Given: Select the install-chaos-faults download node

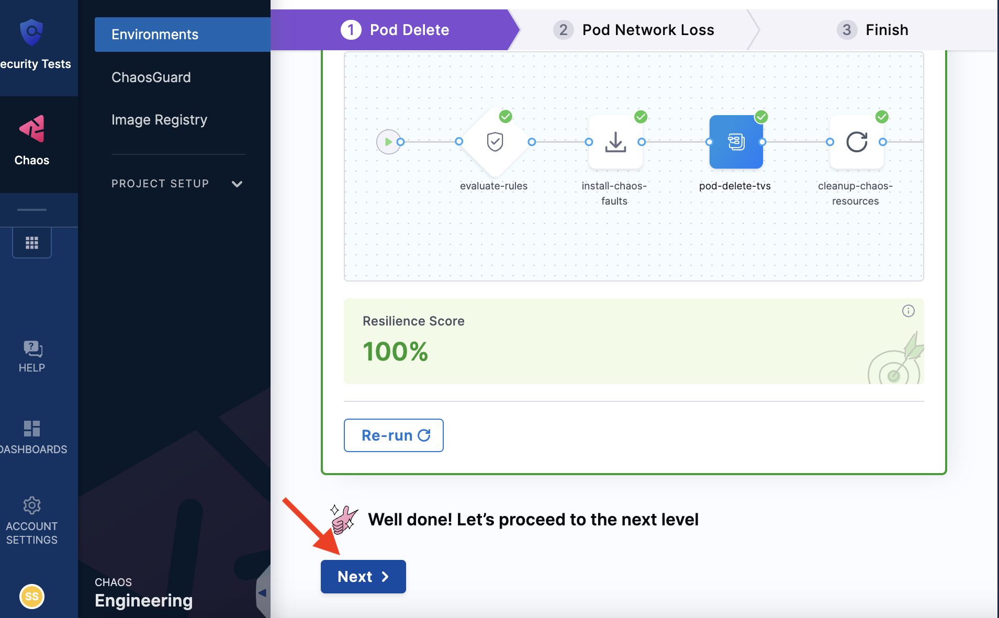Looking at the screenshot, I should click(x=615, y=142).
